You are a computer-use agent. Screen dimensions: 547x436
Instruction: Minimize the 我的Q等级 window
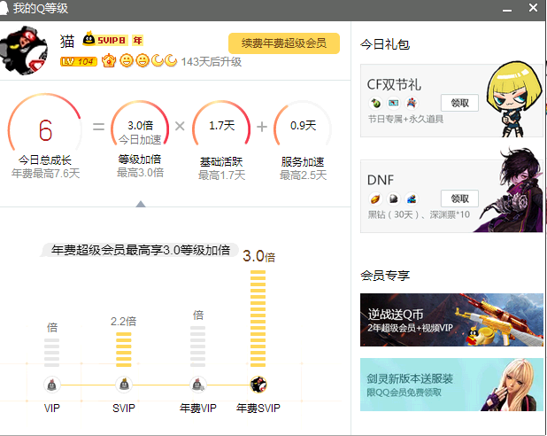507,9
